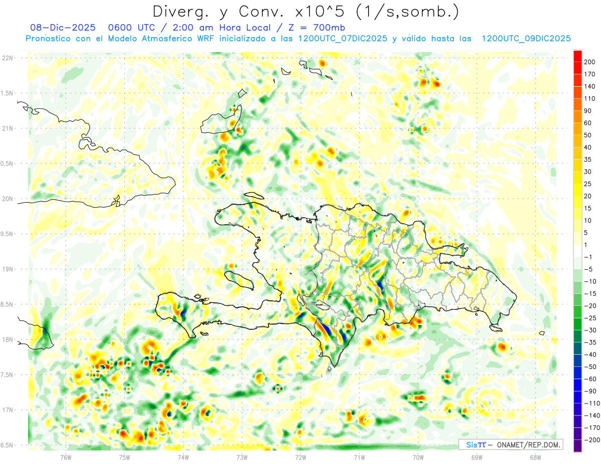Click the '-50' value on the color scale
Image resolution: width=601 pixels, height=464 pixels.
(589, 367)
